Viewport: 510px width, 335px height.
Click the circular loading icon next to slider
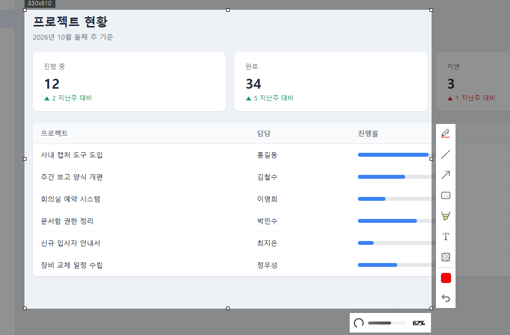tap(358, 323)
